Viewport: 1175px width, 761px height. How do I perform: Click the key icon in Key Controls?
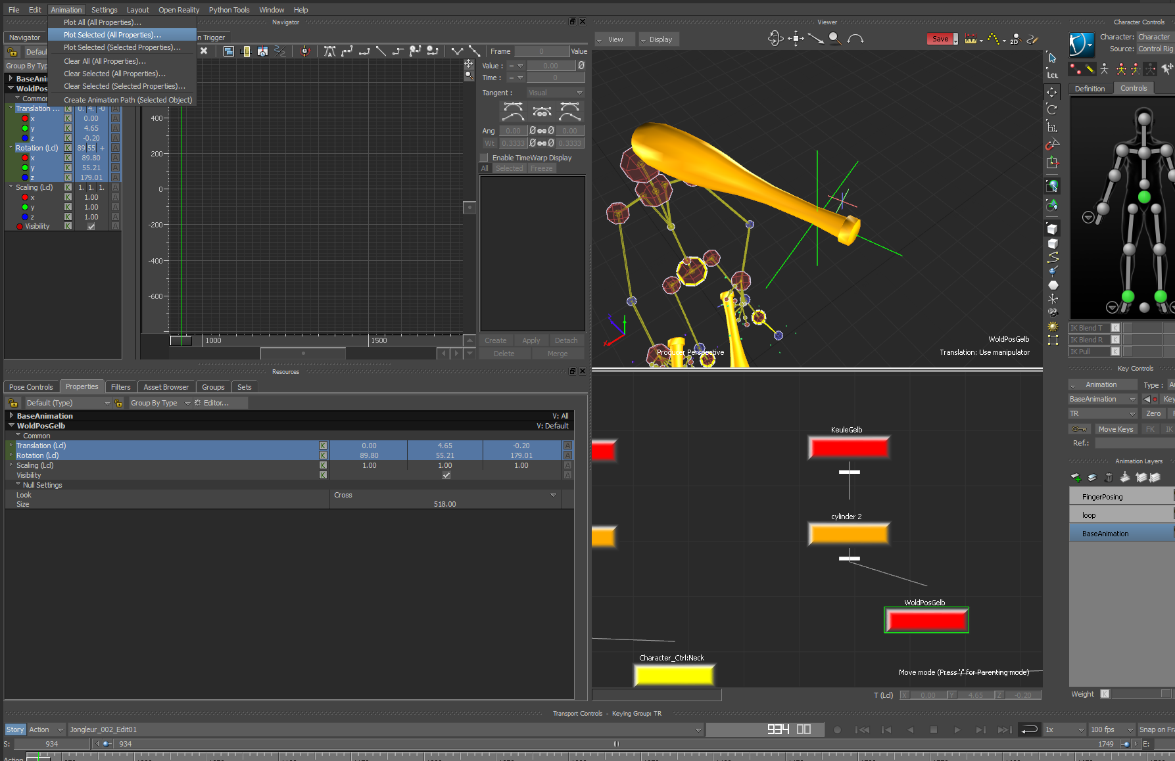click(x=1079, y=429)
